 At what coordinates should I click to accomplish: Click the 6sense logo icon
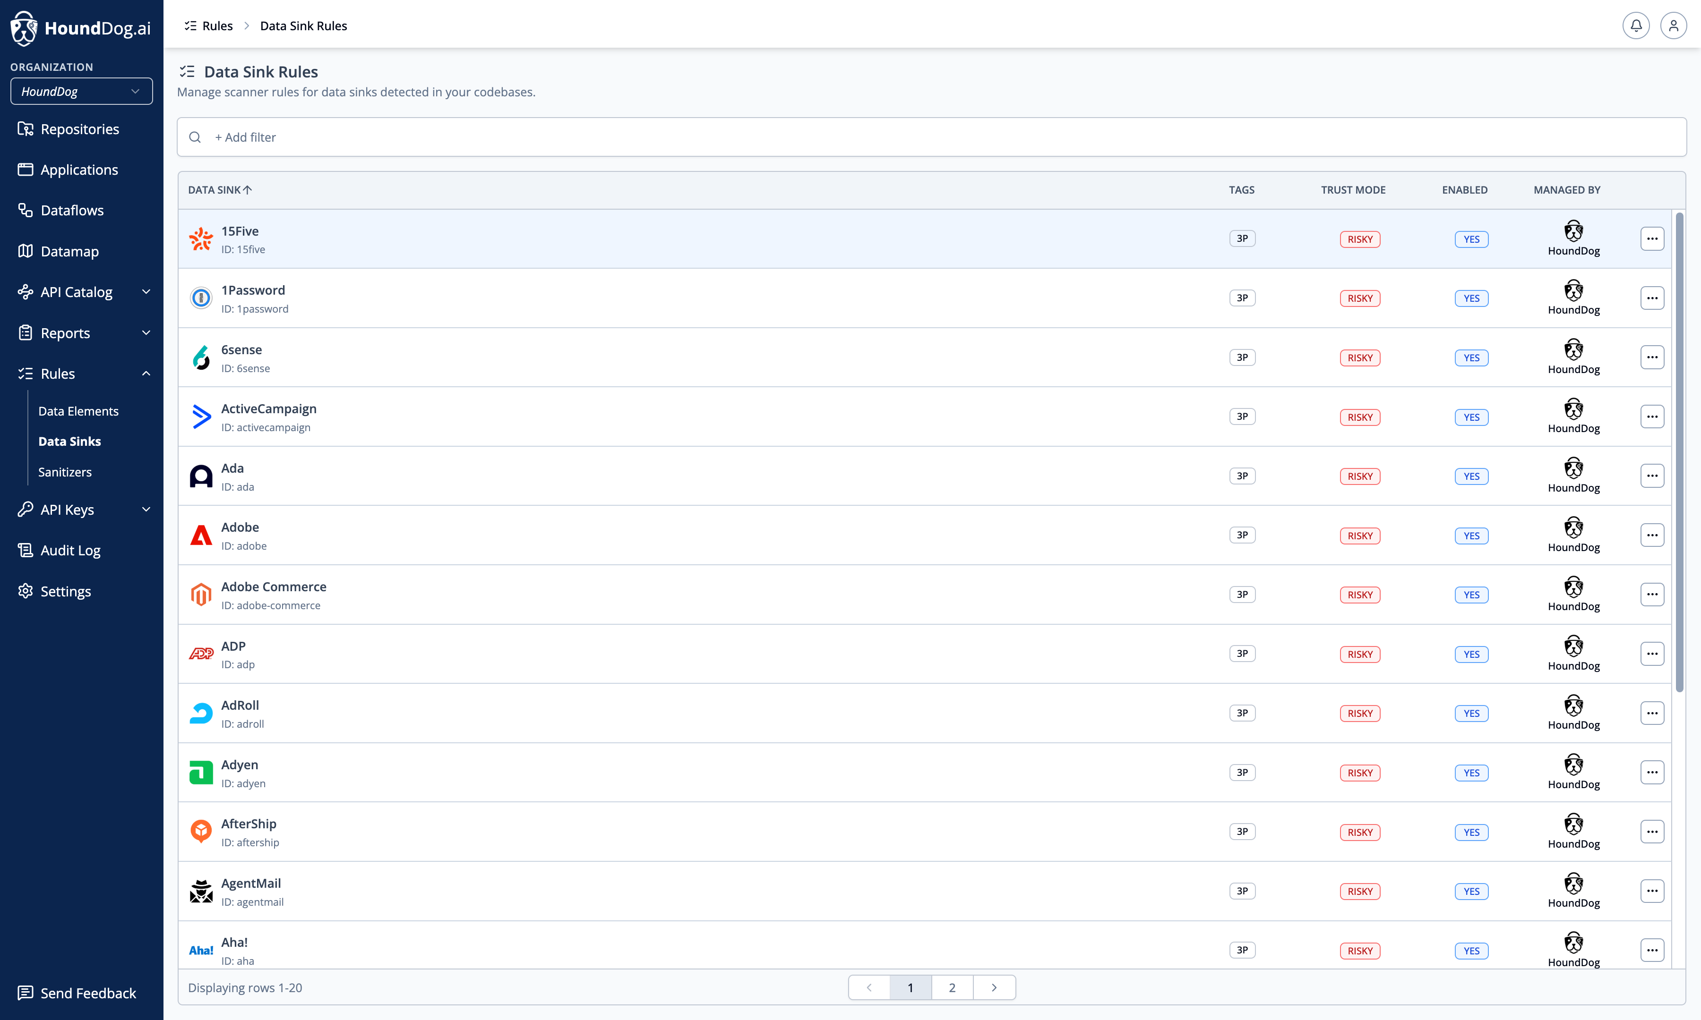tap(201, 357)
